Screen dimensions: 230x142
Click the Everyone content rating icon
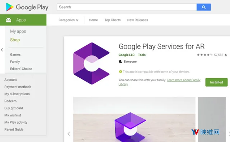(120, 61)
